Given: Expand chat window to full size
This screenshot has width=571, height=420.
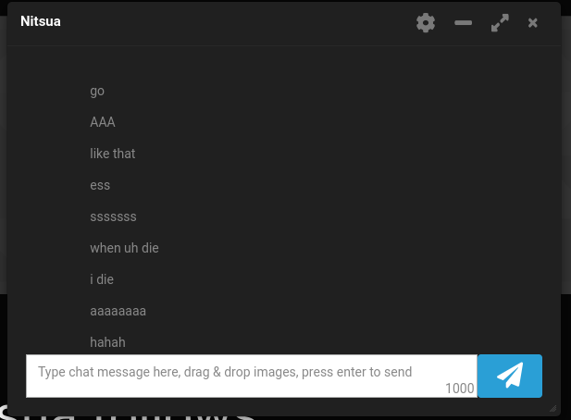Looking at the screenshot, I should 500,23.
